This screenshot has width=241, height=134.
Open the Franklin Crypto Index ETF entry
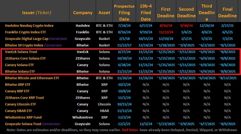coord(26,32)
